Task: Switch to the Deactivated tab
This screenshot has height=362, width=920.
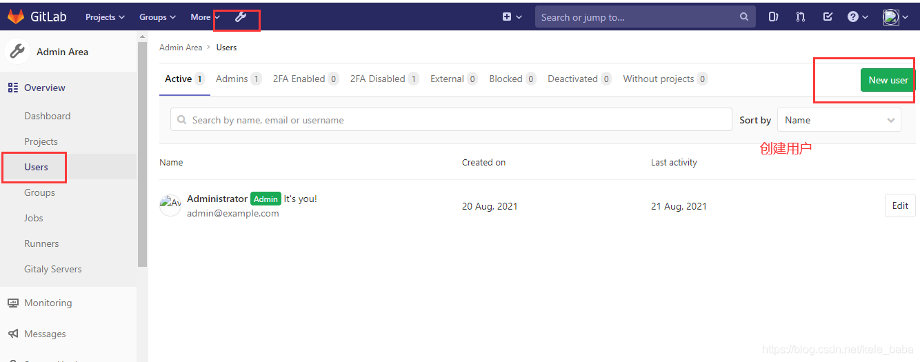Action: (579, 79)
